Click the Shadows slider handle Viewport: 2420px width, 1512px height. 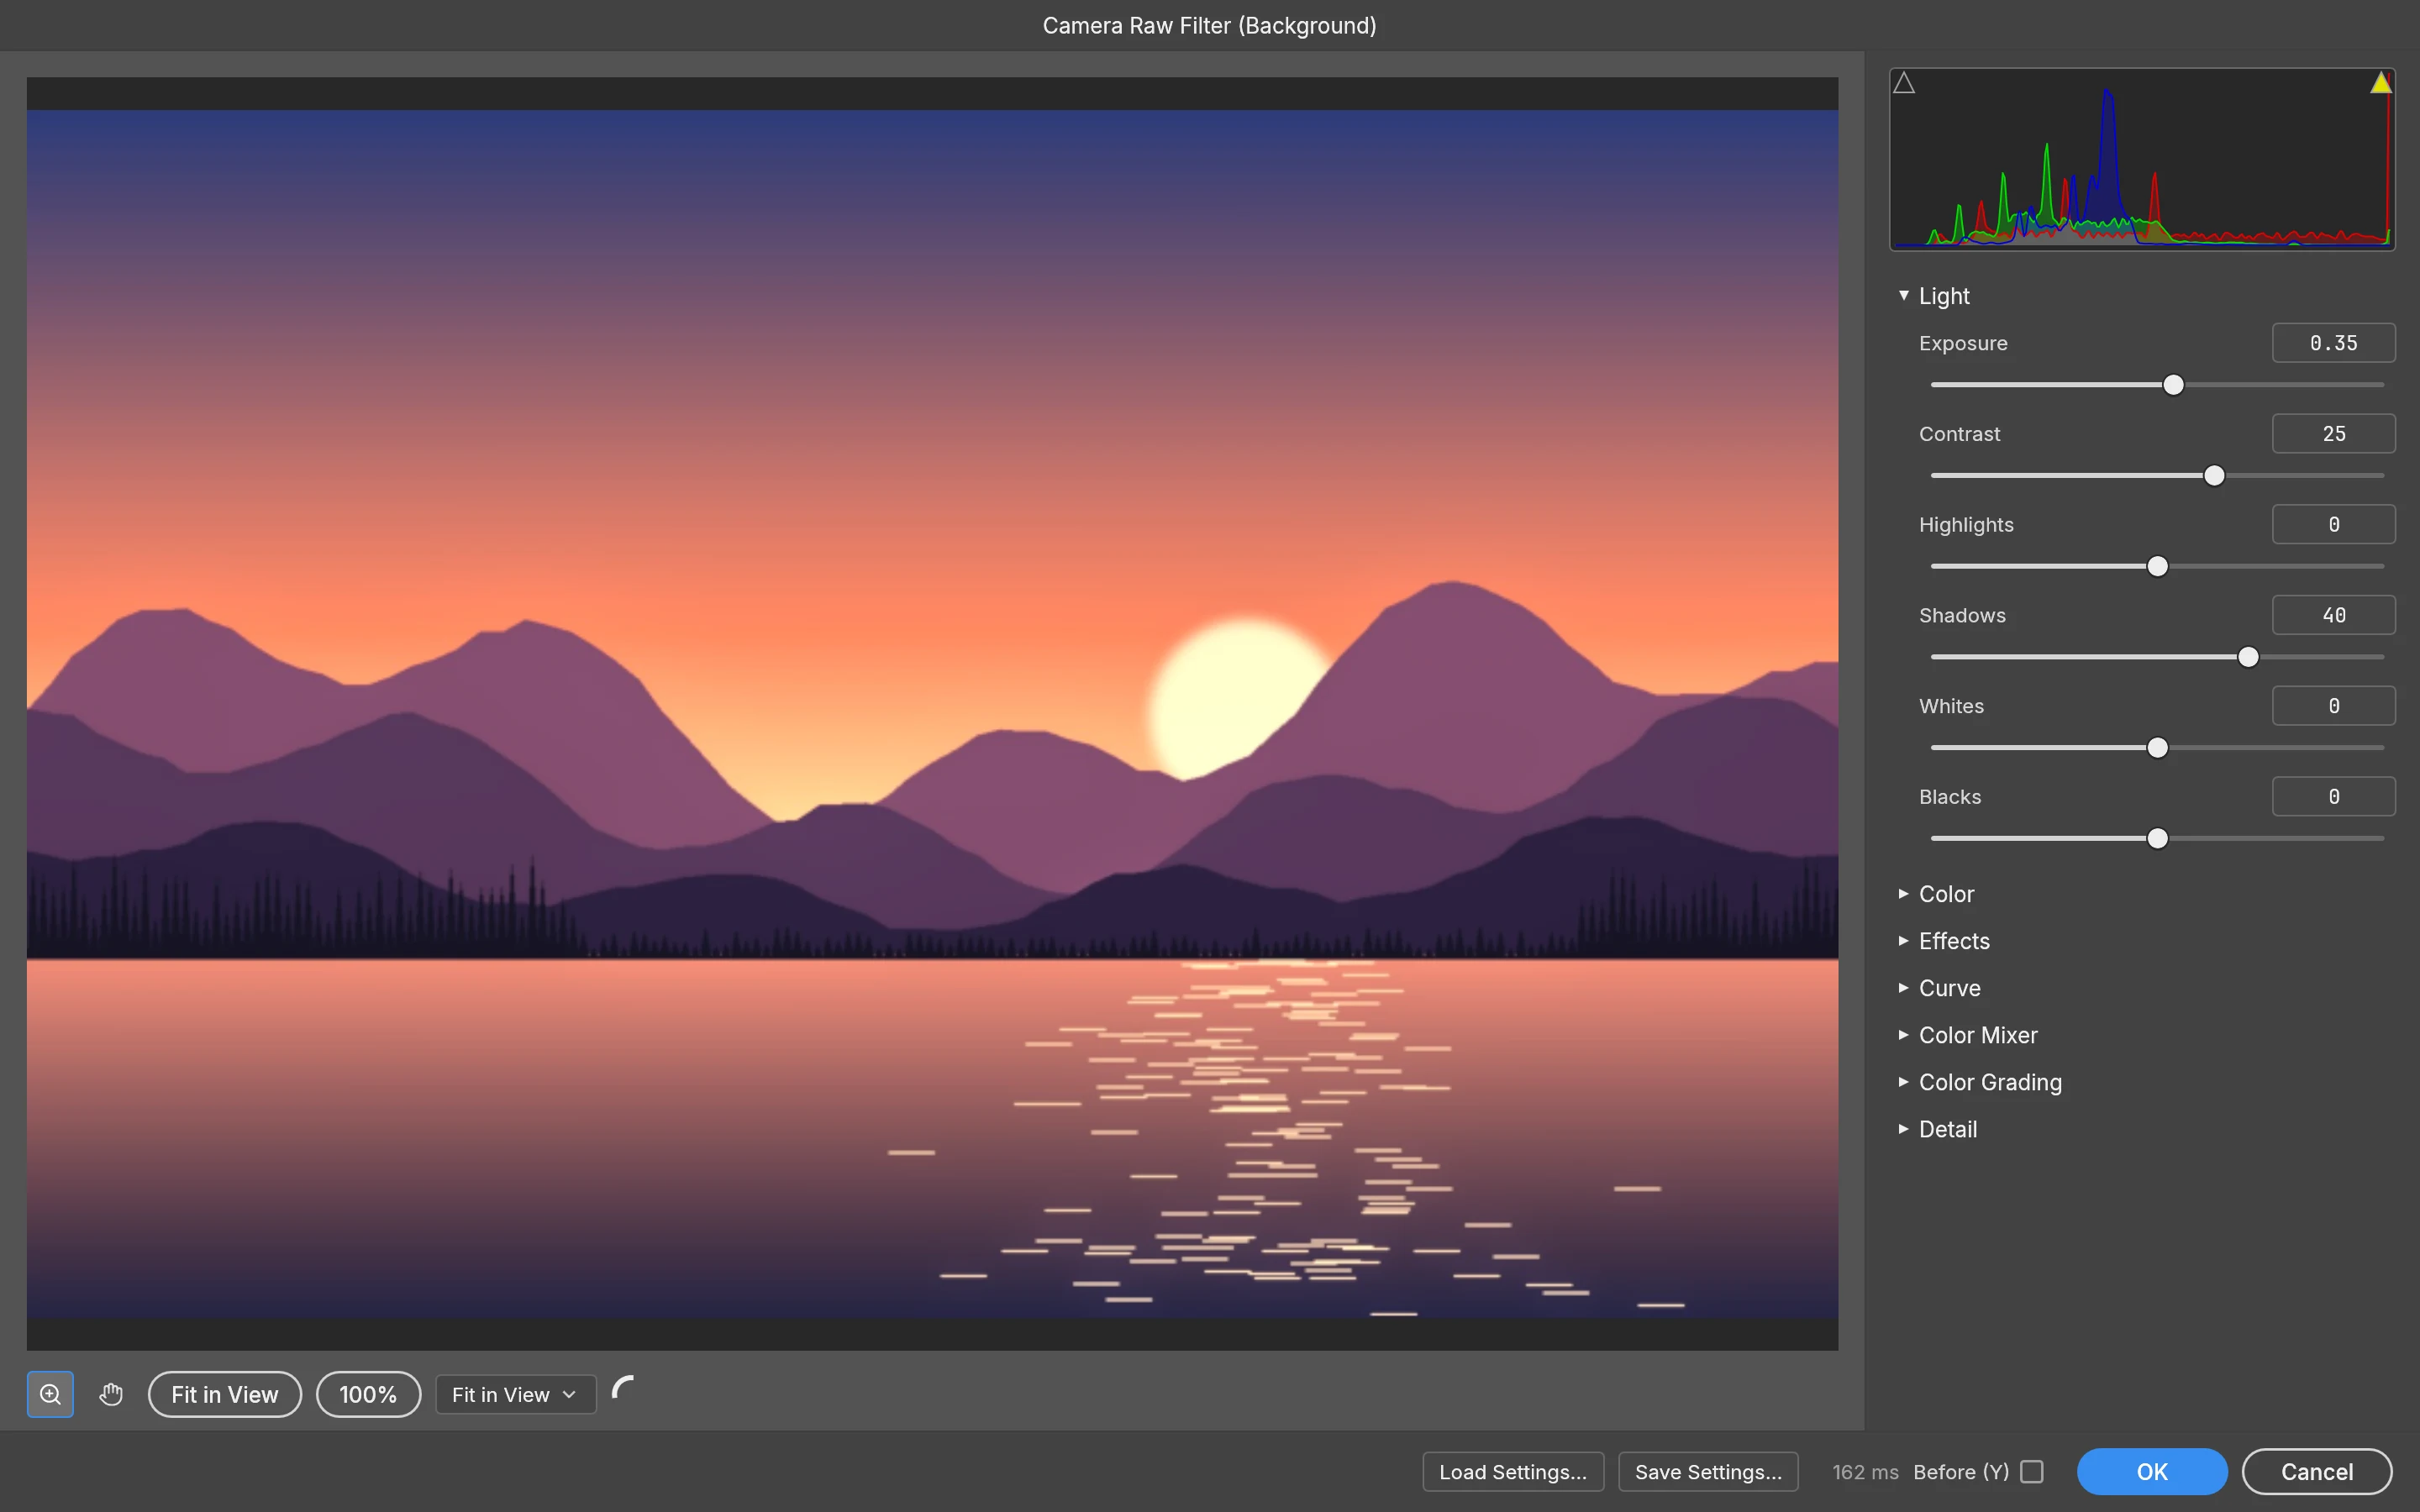(x=2248, y=657)
